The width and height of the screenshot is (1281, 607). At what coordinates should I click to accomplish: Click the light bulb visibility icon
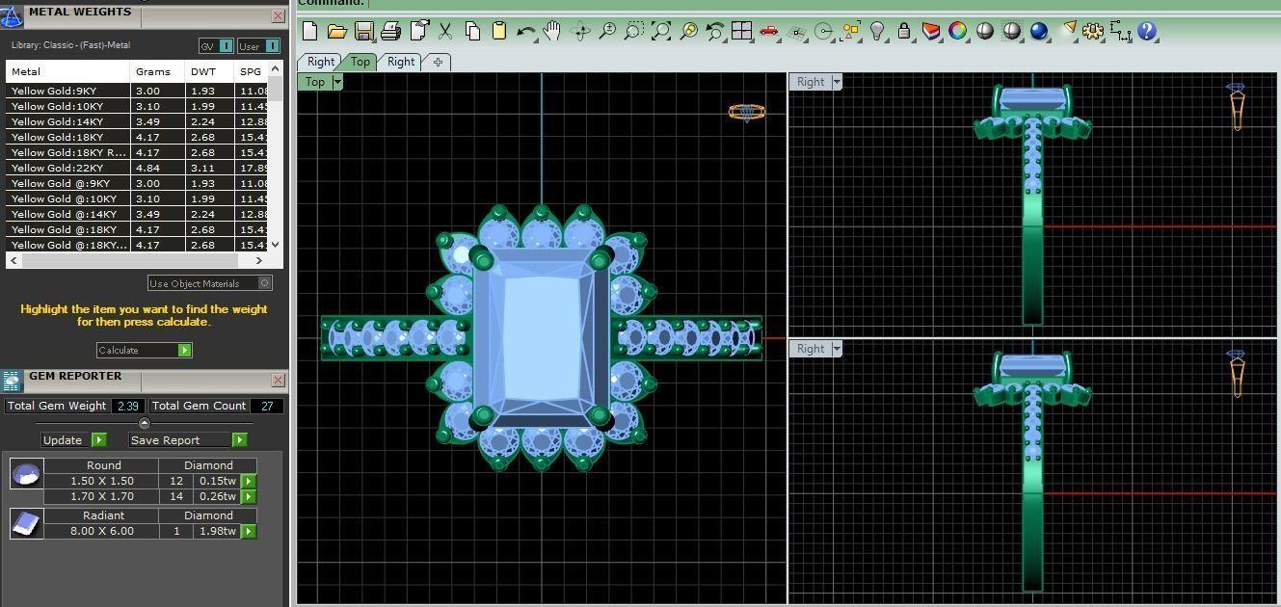877,31
